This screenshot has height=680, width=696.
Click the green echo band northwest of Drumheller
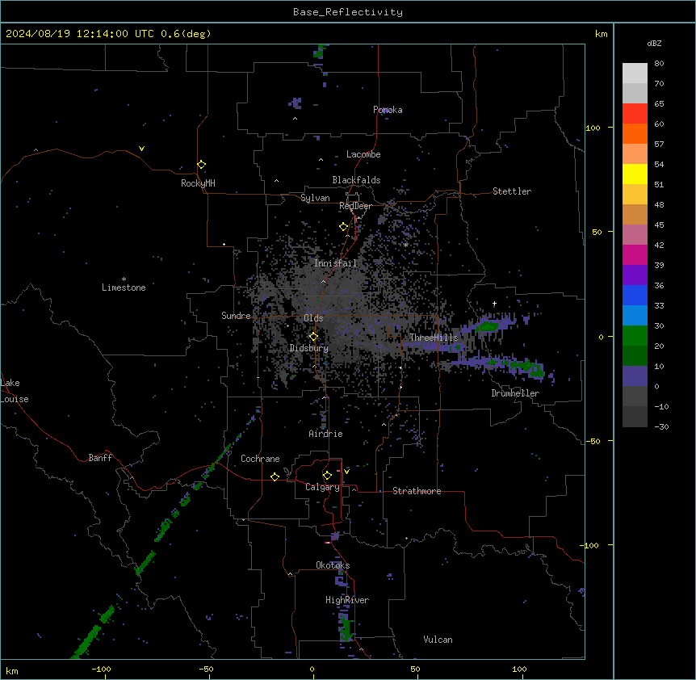(x=488, y=327)
